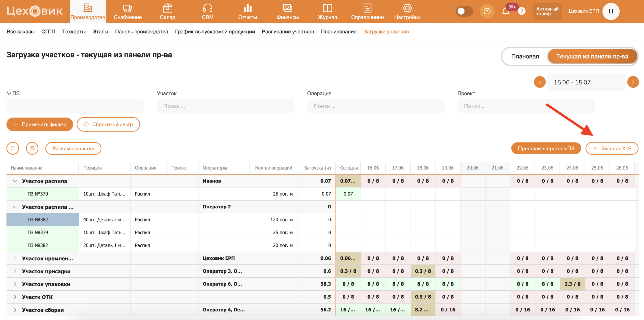
Task: Go to next date range arrow
Action: point(633,82)
